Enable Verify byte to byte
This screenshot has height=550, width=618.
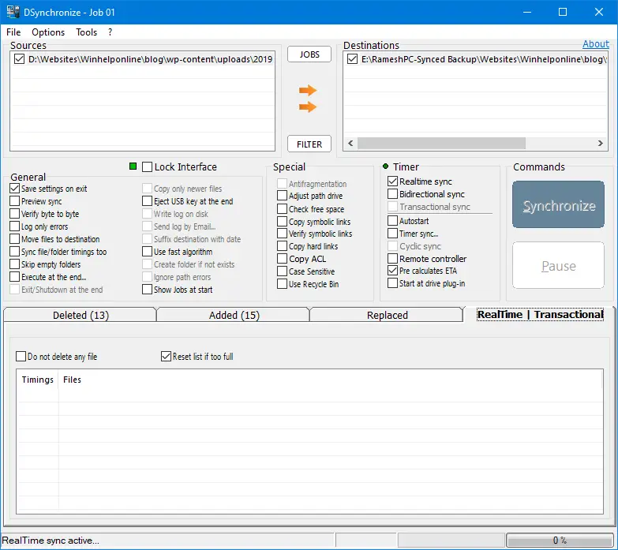[14, 214]
